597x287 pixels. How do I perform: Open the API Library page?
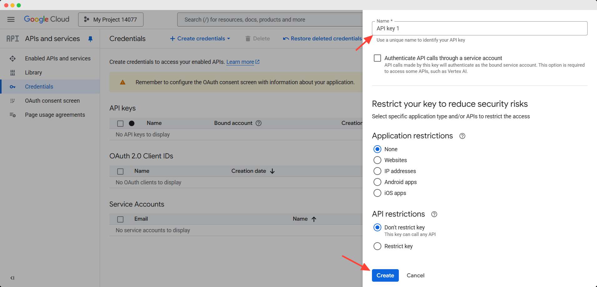[33, 72]
